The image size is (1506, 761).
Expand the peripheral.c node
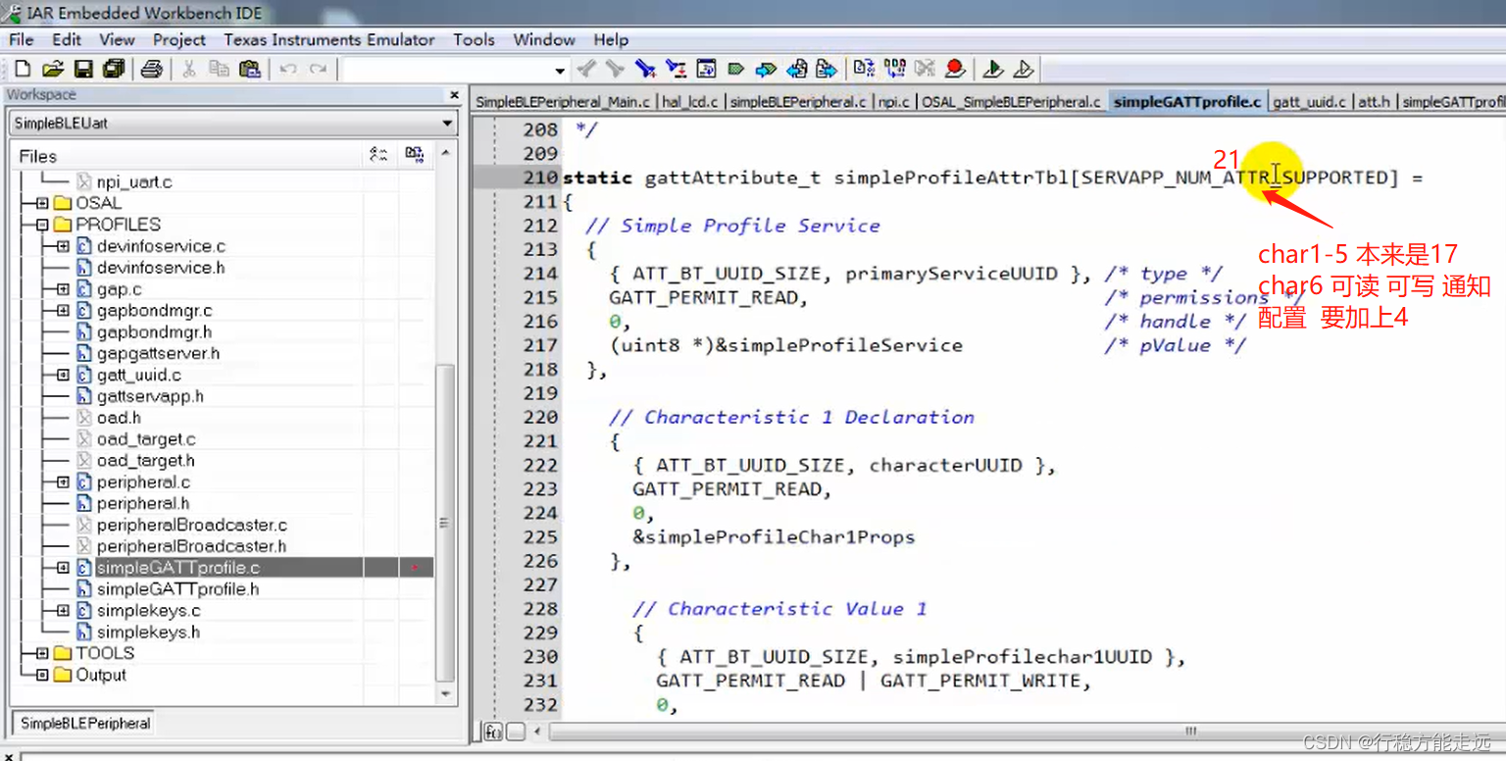[63, 482]
